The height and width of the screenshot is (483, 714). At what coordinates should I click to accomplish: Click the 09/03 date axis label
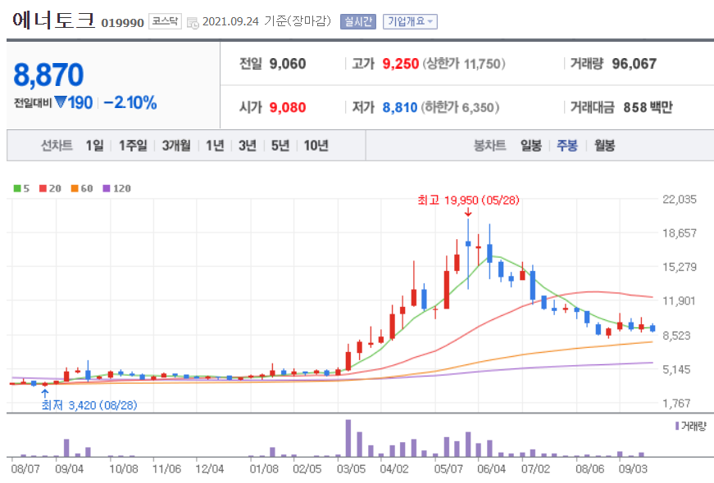(x=633, y=468)
